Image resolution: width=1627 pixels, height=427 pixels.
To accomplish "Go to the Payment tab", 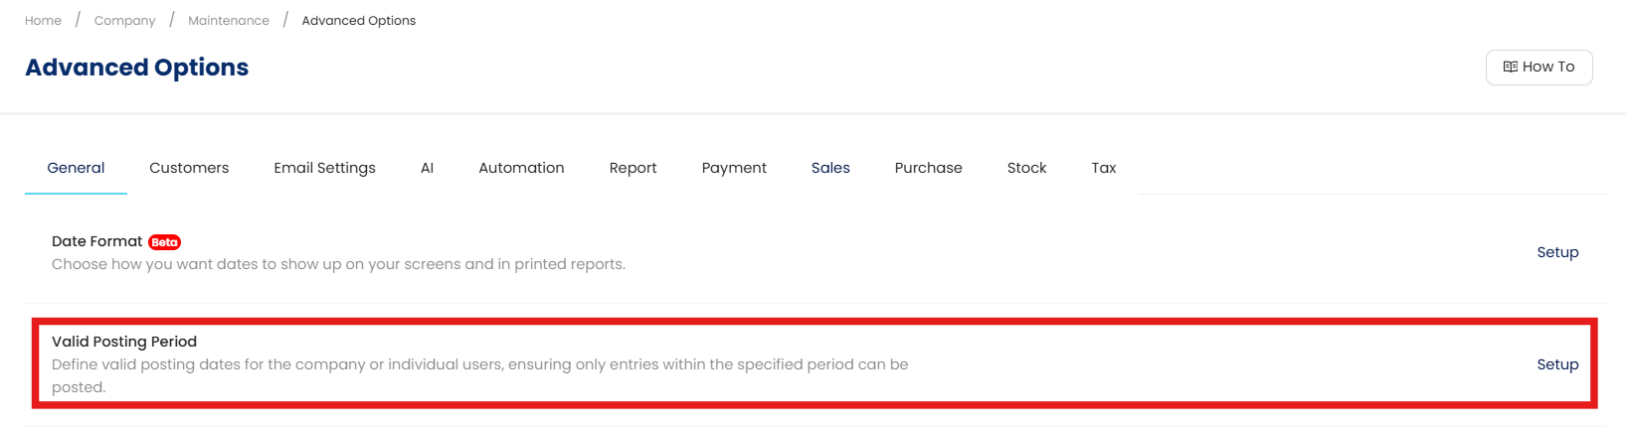I will coord(734,168).
